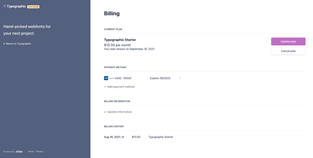
Task: Click the $10.00 per month price
Action: pyautogui.click(x=117, y=45)
